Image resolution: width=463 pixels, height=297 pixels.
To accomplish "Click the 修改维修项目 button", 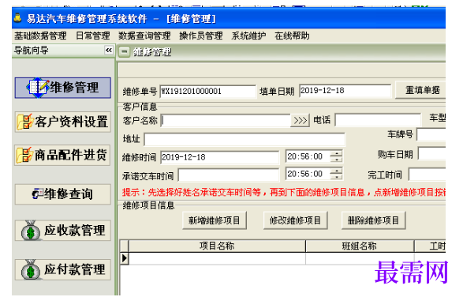I will click(295, 220).
